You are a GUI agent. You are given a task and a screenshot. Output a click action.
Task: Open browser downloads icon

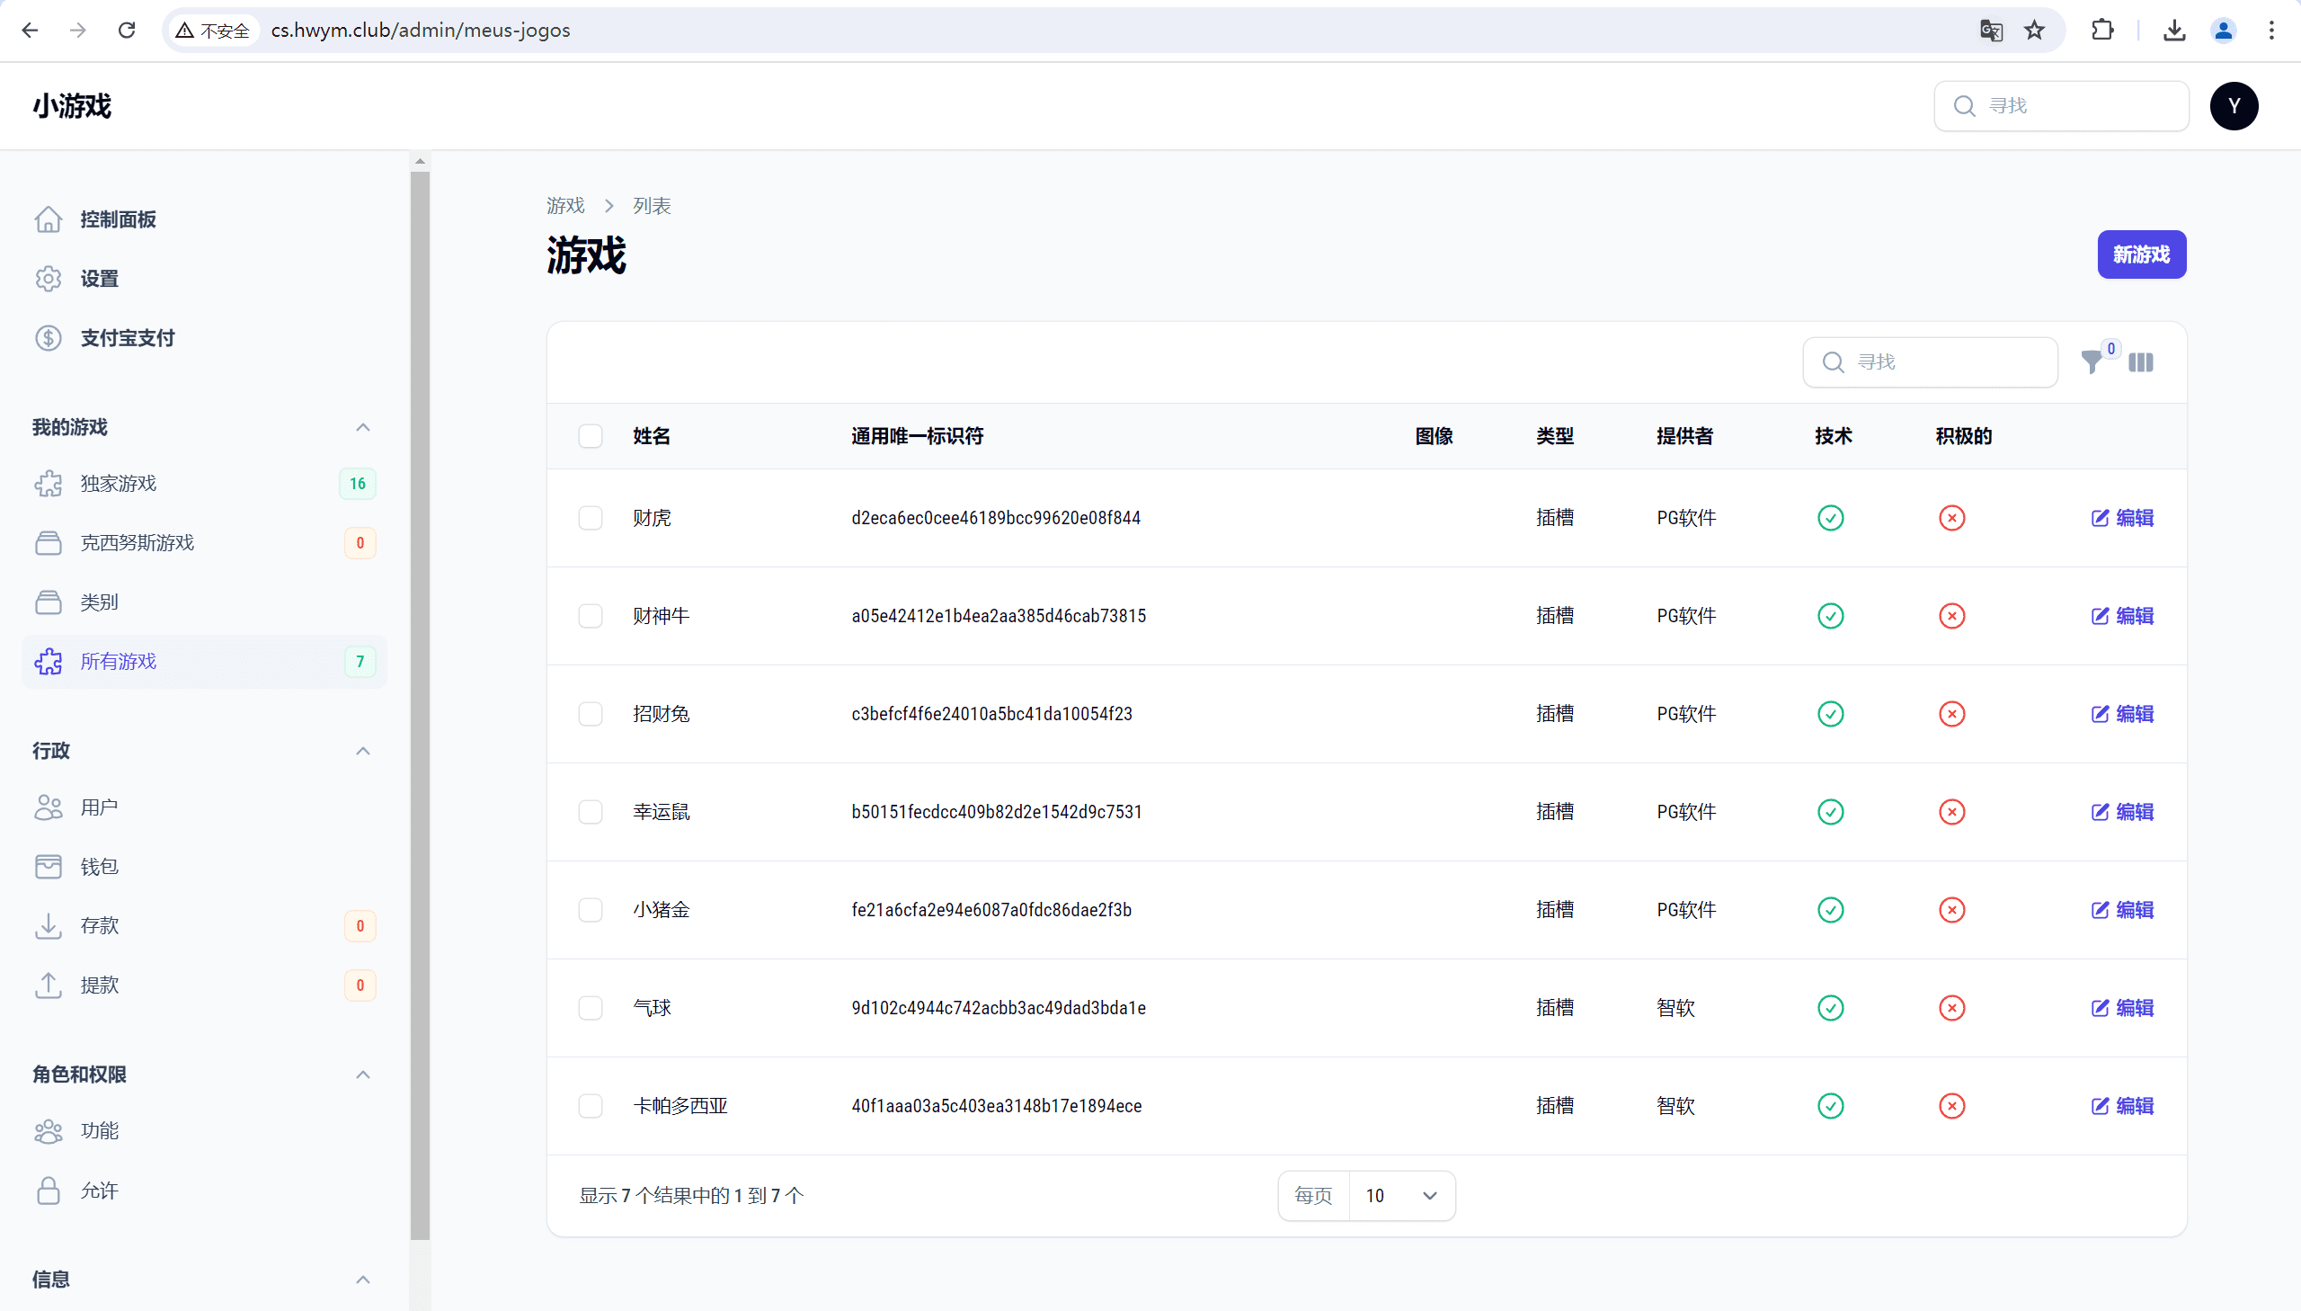click(2174, 31)
